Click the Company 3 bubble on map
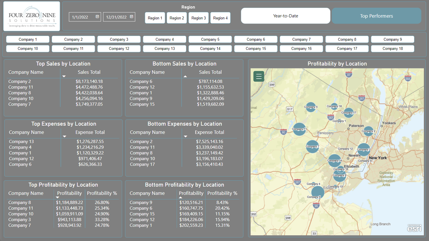This screenshot has width=429, height=241. (364, 150)
